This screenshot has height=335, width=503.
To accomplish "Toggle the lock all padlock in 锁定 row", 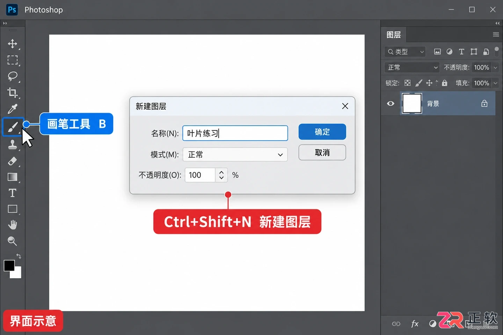I will click(x=445, y=83).
